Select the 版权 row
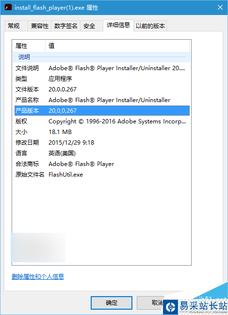The width and height of the screenshot is (228, 315). 102,121
